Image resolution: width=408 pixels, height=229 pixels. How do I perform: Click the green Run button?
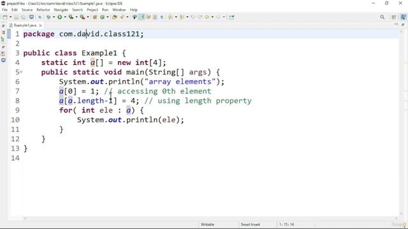click(x=59, y=17)
